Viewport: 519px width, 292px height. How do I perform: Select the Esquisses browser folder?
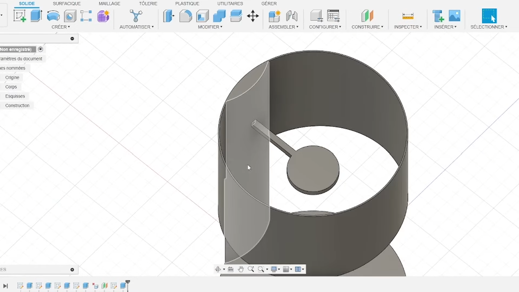click(15, 96)
